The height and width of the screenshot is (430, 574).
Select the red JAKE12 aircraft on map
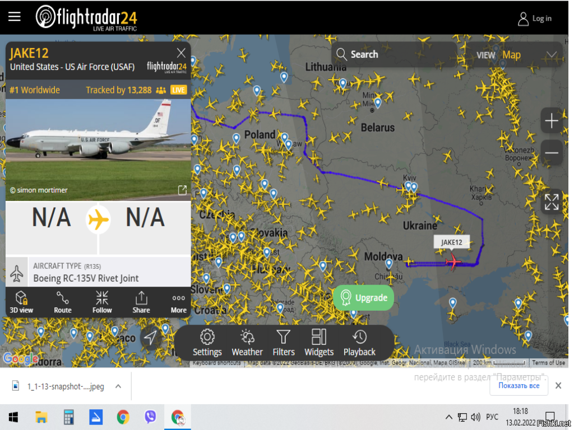pyautogui.click(x=453, y=262)
